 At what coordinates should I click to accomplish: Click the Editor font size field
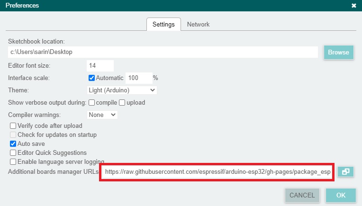point(100,65)
